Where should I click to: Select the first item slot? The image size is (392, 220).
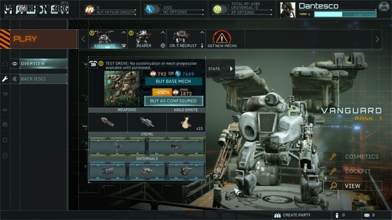click(x=118, y=146)
